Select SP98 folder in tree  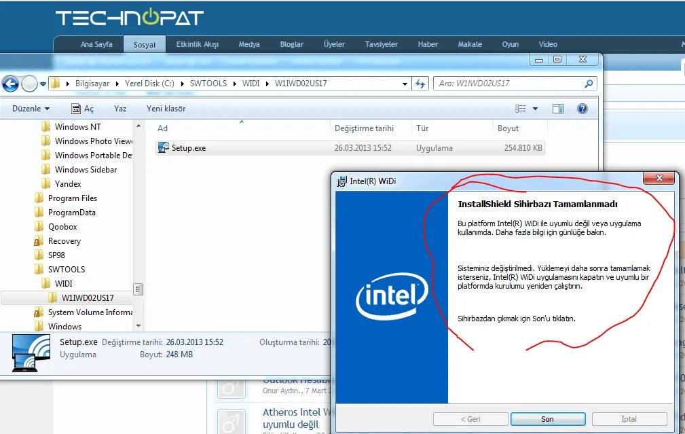click(56, 255)
